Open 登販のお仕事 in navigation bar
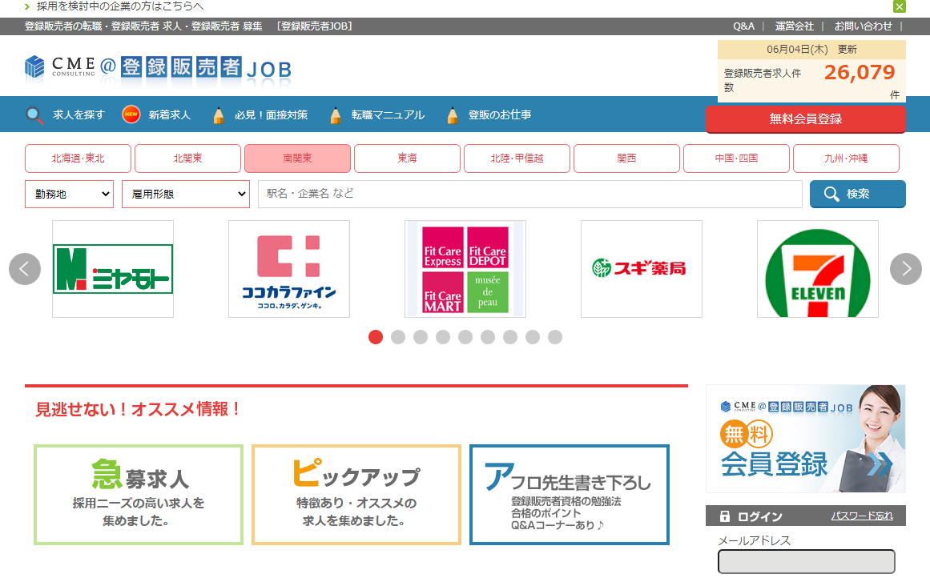Screen dimensions: 930x578 tap(499, 115)
